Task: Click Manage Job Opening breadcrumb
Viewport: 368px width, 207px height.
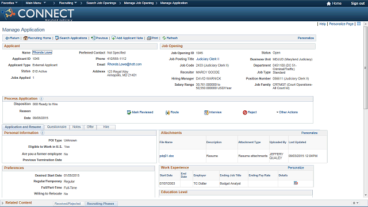Action: [139, 3]
